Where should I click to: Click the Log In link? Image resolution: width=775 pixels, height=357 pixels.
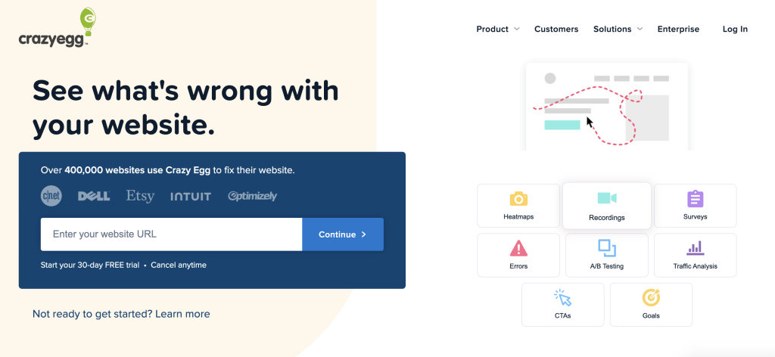(x=735, y=29)
